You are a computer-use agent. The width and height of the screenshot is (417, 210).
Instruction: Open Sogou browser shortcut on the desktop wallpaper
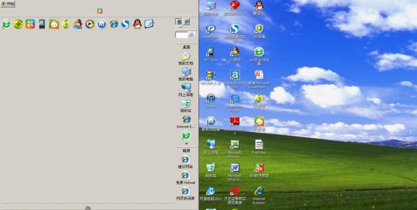coord(235,33)
